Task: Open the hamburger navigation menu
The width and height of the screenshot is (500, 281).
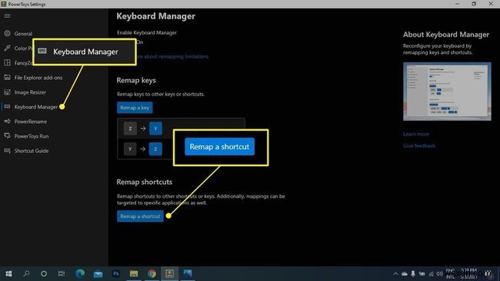Action: (7, 15)
